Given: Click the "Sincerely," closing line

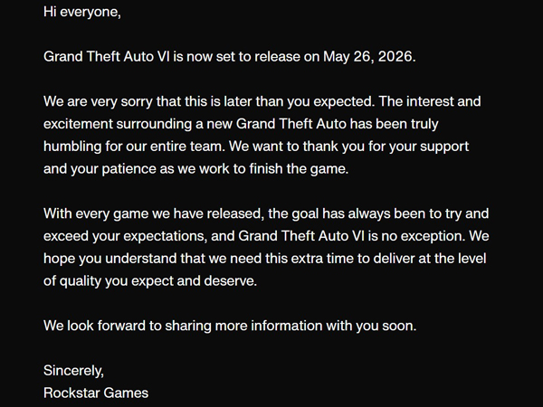Looking at the screenshot, I should coord(74,371).
